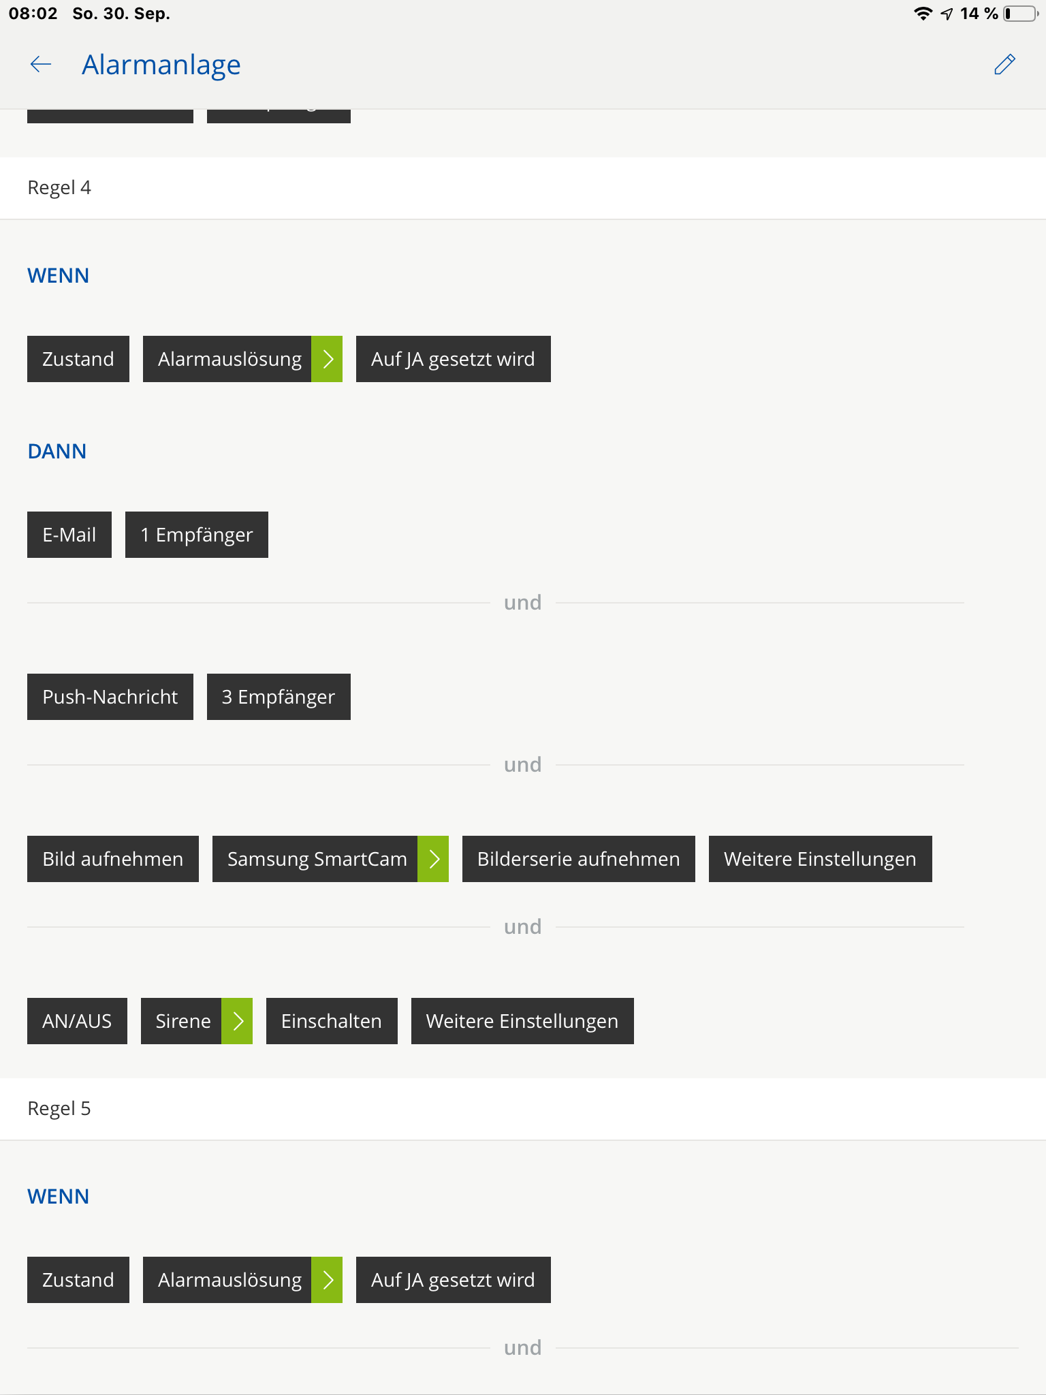
Task: Open Weitere Einstellungen for Samsung SmartCam
Action: click(820, 859)
